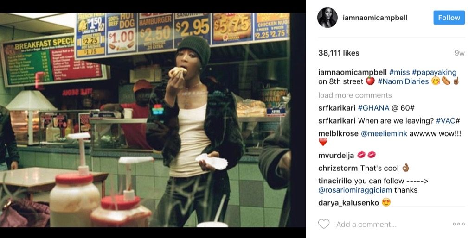
Task: Open the #NaomiDiaries hashtag
Action: click(403, 81)
